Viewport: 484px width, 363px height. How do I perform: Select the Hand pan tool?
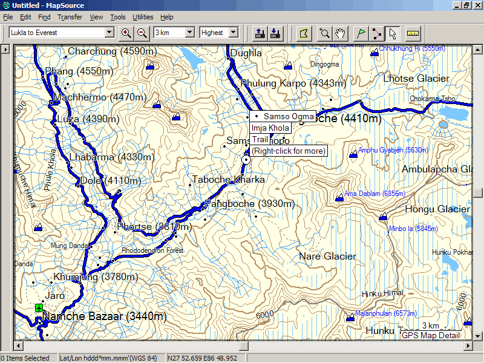[340, 33]
